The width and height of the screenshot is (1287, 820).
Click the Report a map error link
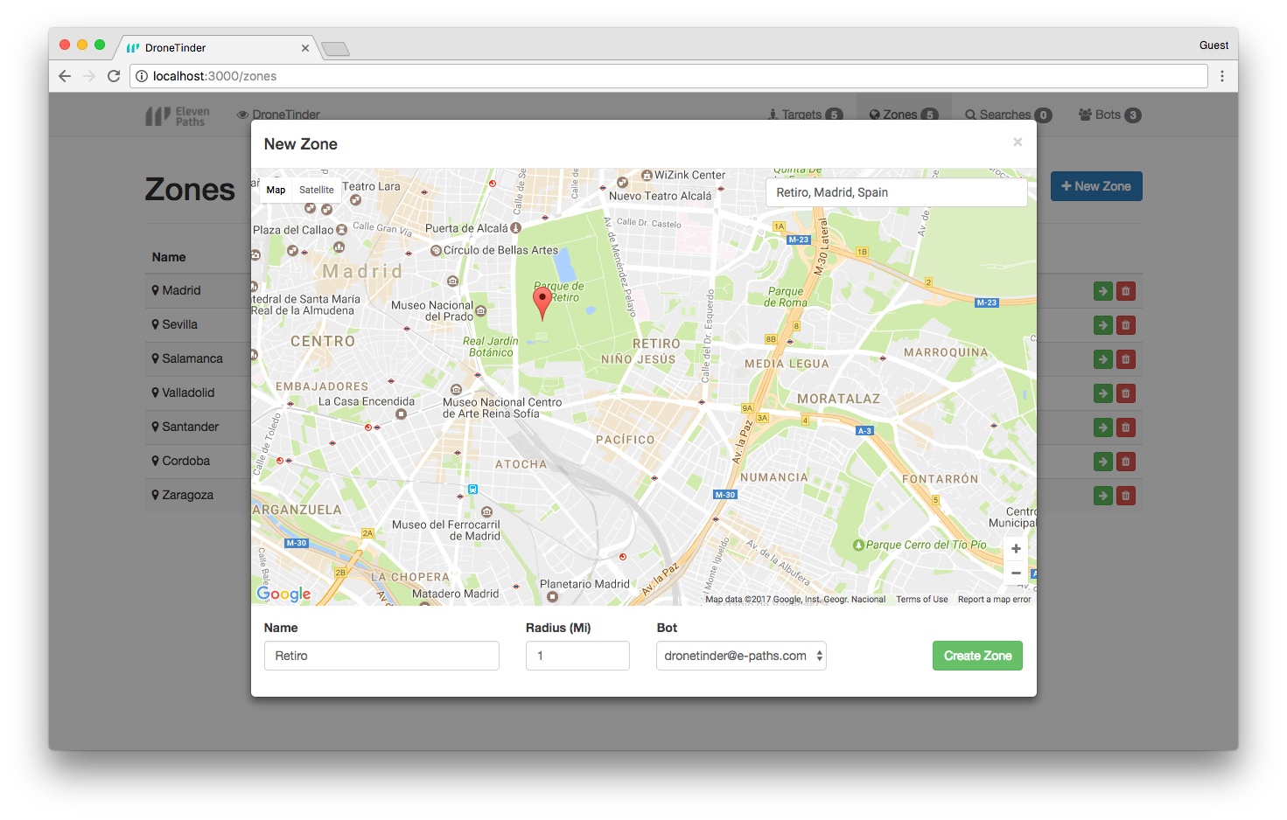[x=994, y=600]
